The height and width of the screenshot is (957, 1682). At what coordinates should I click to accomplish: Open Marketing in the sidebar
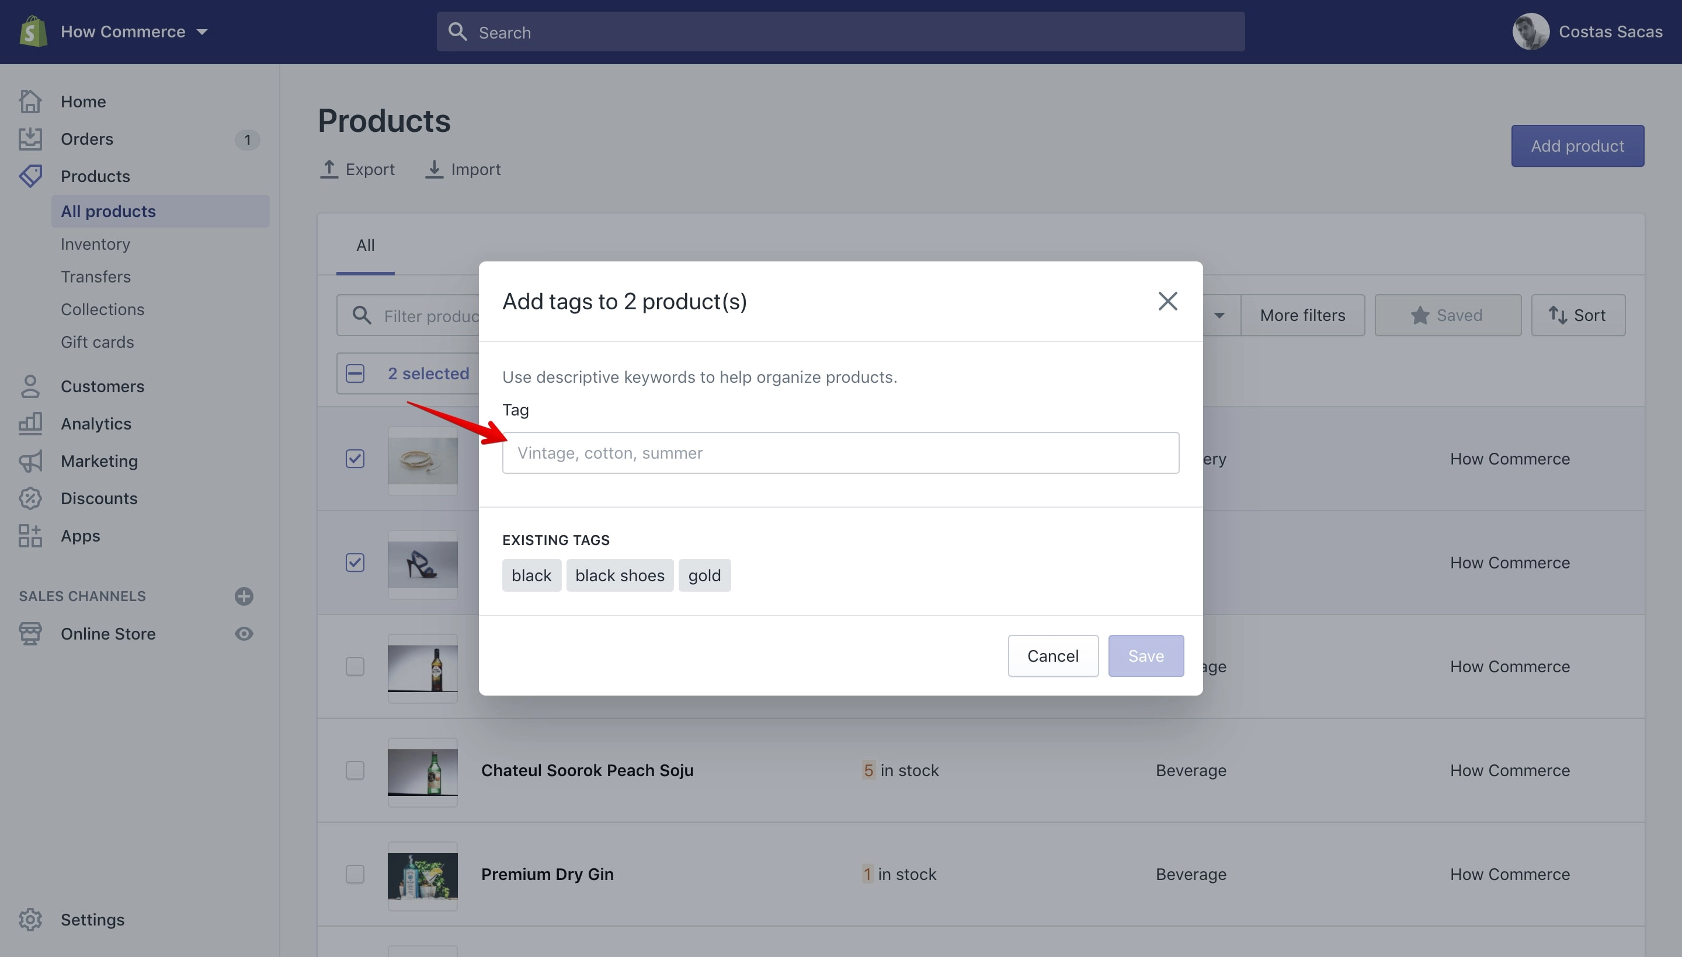click(x=99, y=461)
